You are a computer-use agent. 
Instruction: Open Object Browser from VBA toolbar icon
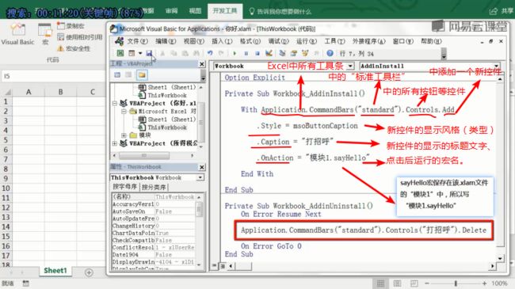pyautogui.click(x=305, y=53)
